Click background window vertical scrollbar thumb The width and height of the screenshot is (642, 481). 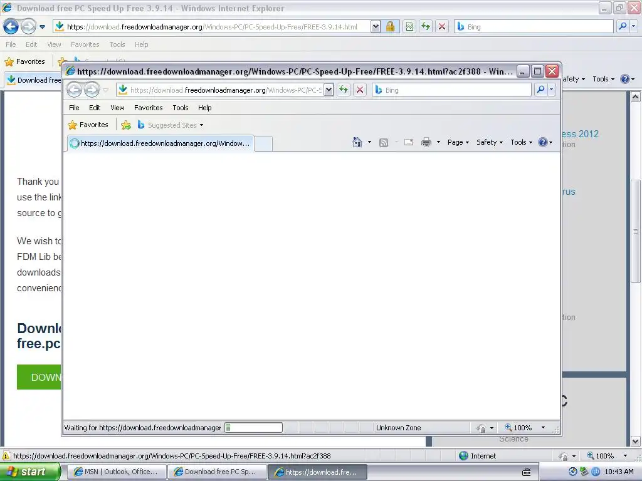pos(636,231)
